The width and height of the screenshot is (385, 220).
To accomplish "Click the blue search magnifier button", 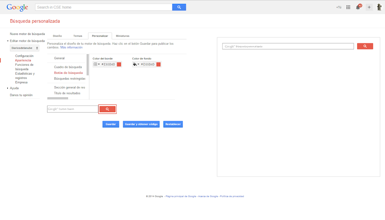I will (x=179, y=7).
